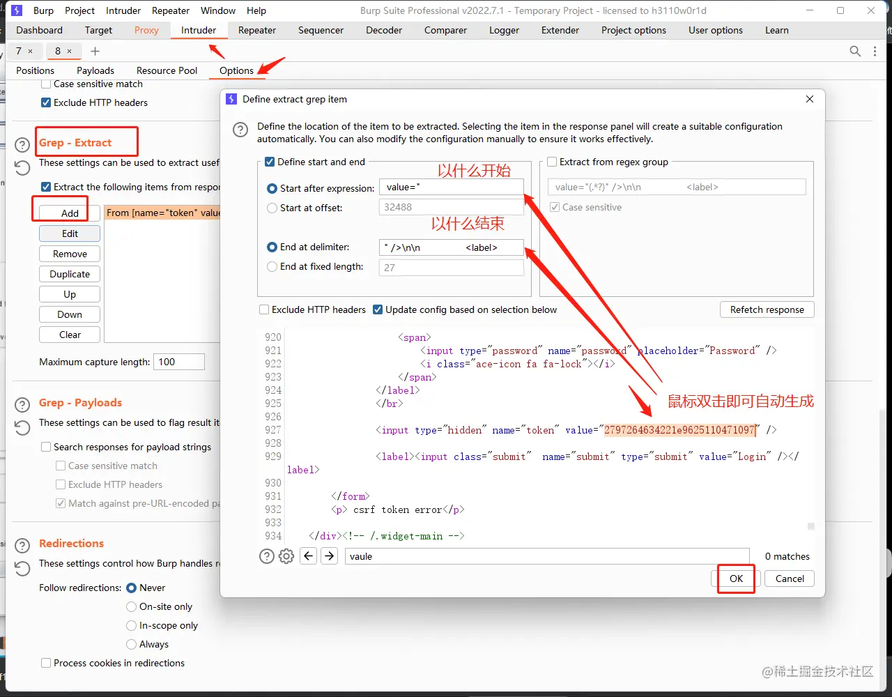
Task: Click Add button in Grep - Extract
Action: [x=70, y=213]
